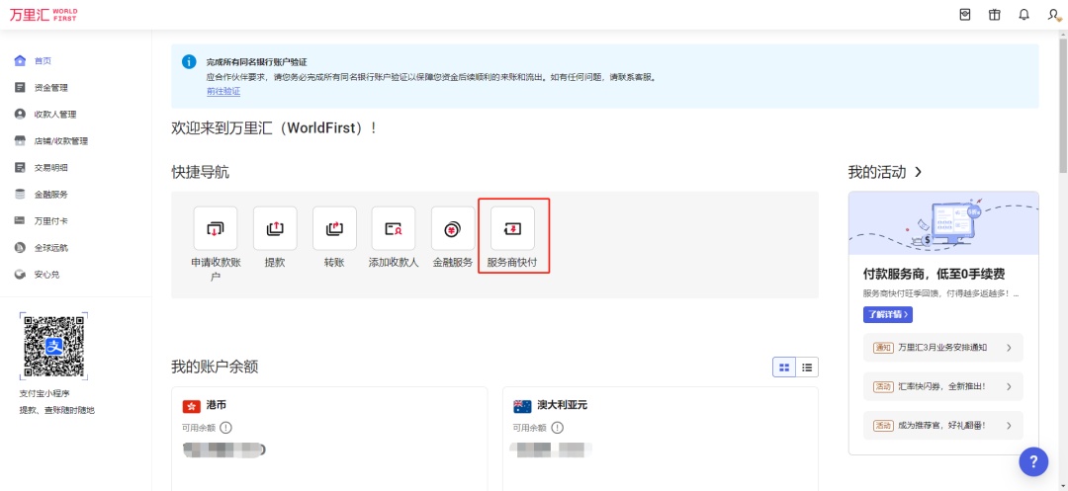Click the info icon next to 澳大利亚元 可用余额
1068x491 pixels.
pos(557,428)
